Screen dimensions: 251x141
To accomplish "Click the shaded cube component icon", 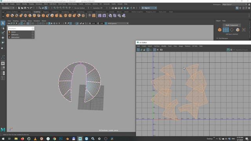I will tap(238, 30).
